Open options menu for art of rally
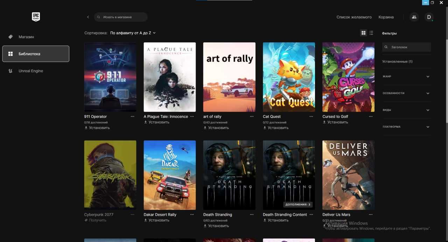 [x=252, y=116]
